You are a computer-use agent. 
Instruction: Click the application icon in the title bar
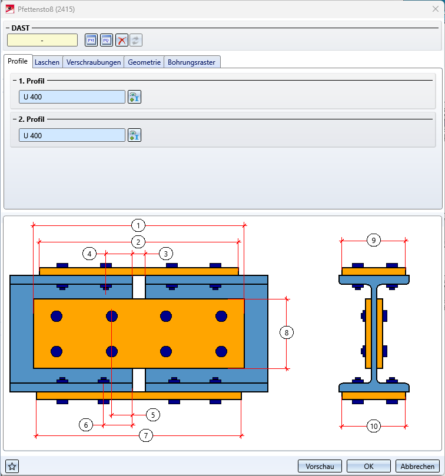pyautogui.click(x=10, y=9)
